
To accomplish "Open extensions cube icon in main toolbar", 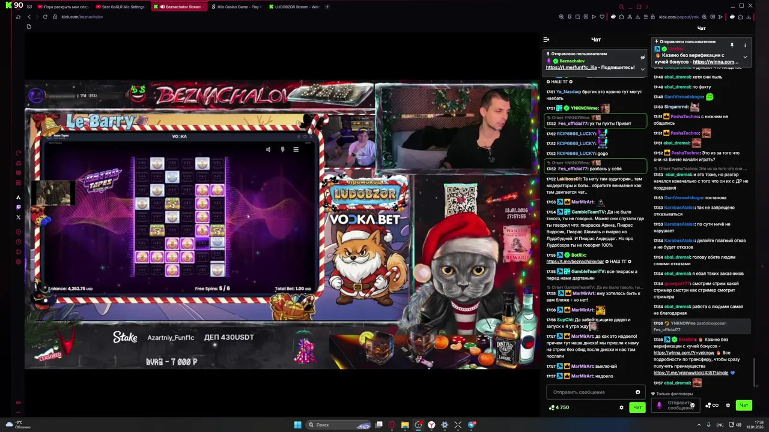I will (x=622, y=17).
